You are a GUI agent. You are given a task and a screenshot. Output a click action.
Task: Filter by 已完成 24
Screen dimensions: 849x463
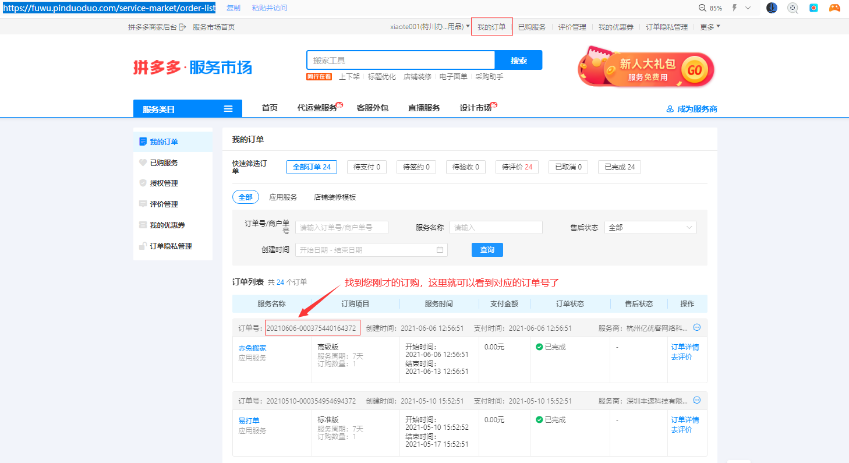click(620, 167)
